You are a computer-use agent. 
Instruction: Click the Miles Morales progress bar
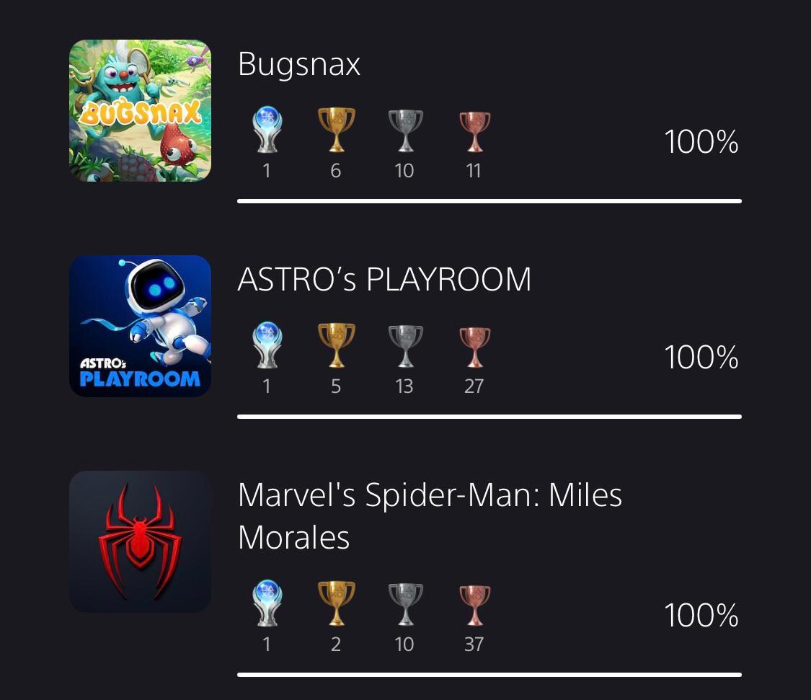[489, 675]
